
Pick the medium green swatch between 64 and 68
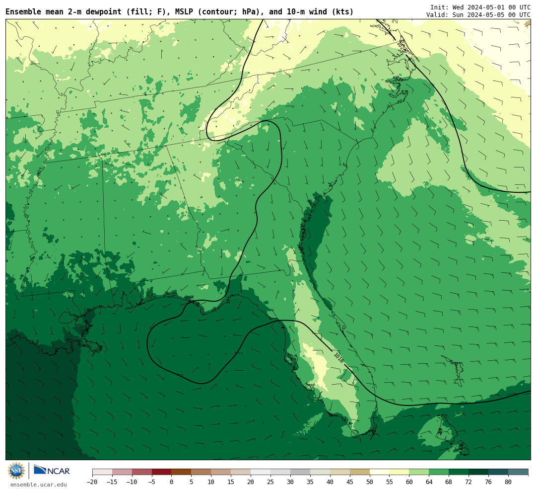coord(439,472)
